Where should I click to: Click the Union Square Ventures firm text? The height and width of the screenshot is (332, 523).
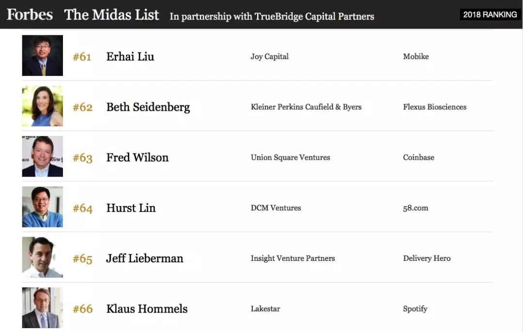point(290,157)
